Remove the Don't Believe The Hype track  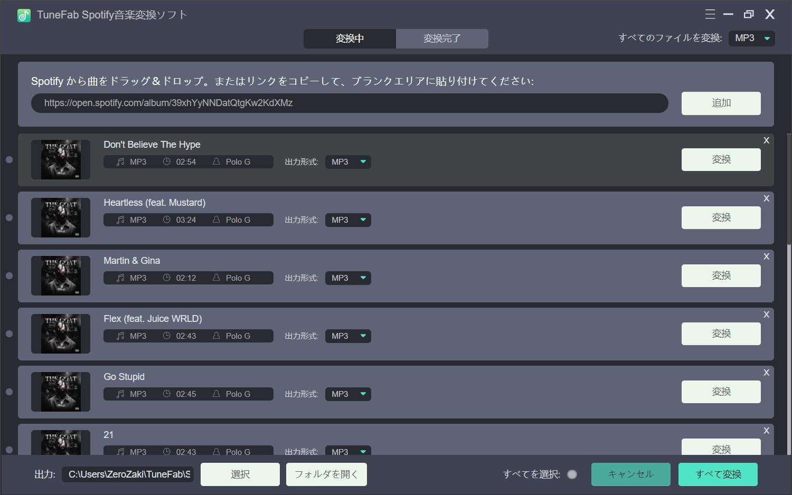tap(766, 140)
